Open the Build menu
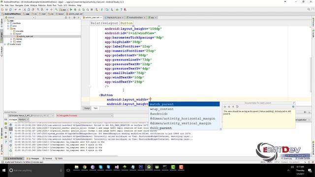Screen dimensions: 315x177 tap(49, 5)
